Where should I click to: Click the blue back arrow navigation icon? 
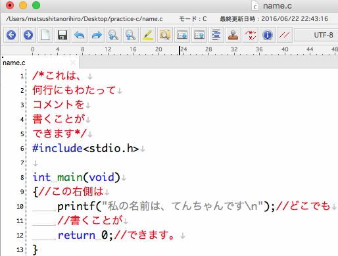[11, 35]
